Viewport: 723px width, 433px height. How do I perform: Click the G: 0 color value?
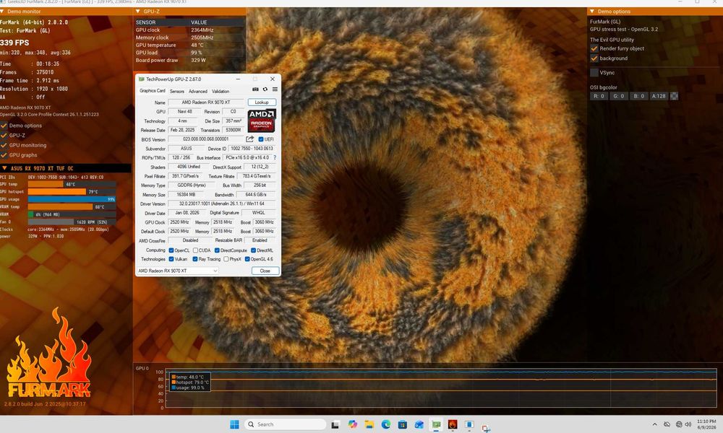pos(619,96)
